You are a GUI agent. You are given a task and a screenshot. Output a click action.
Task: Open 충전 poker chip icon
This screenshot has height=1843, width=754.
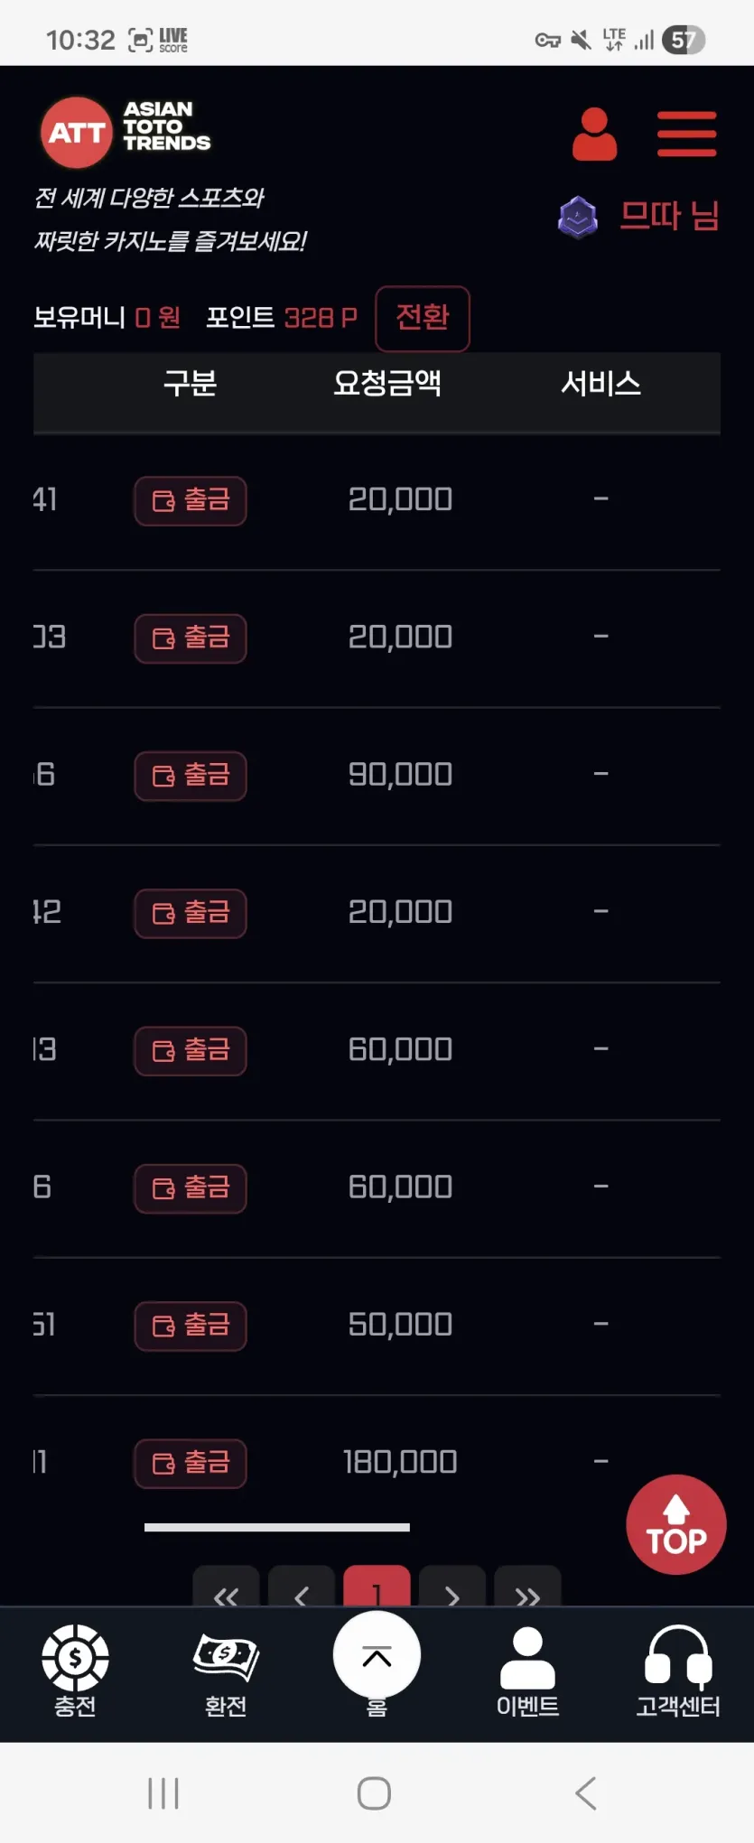[75, 1657]
